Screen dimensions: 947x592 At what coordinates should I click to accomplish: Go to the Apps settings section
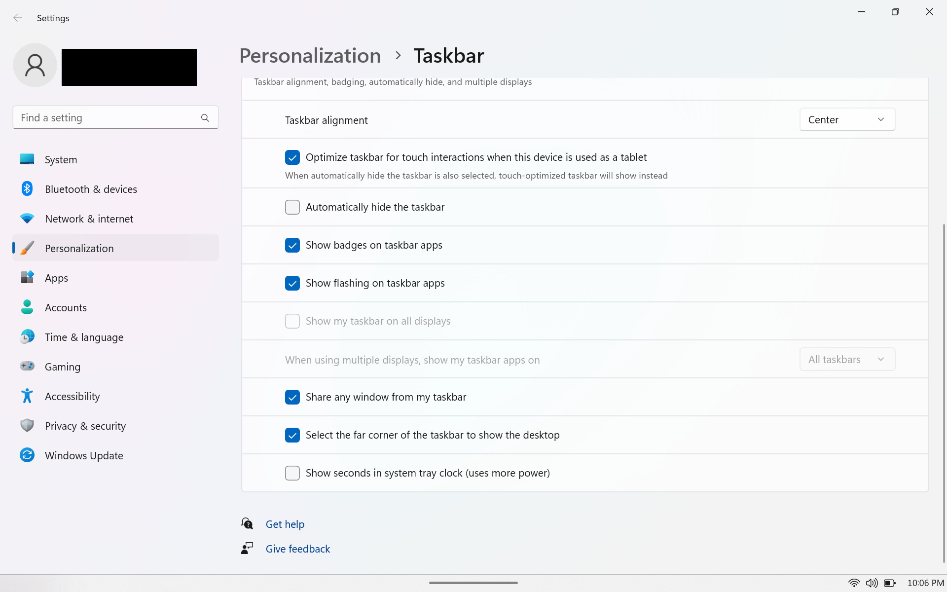pos(57,278)
